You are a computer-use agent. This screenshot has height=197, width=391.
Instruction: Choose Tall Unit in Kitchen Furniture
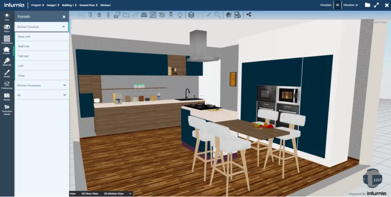(42, 56)
